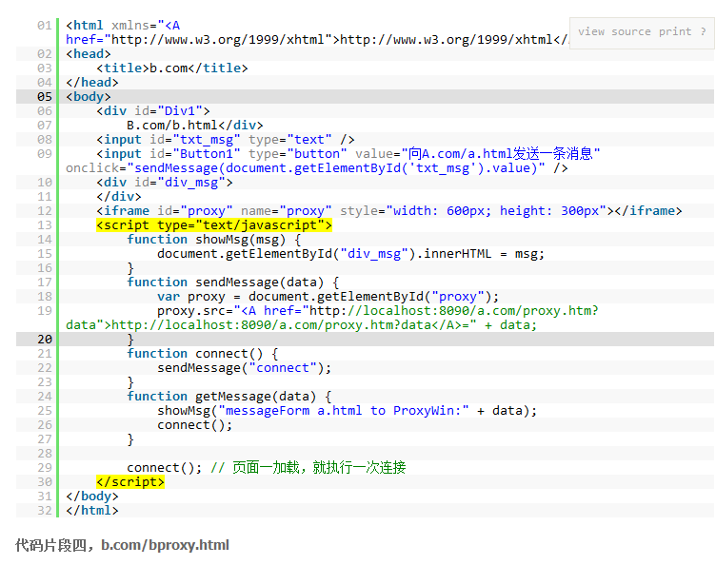
Task: Click the </html> closing tag
Action: (91, 510)
